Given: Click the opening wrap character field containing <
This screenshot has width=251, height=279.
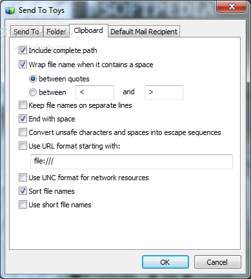Looking at the screenshot, I should coord(95,92).
